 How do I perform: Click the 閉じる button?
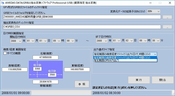(163, 80)
